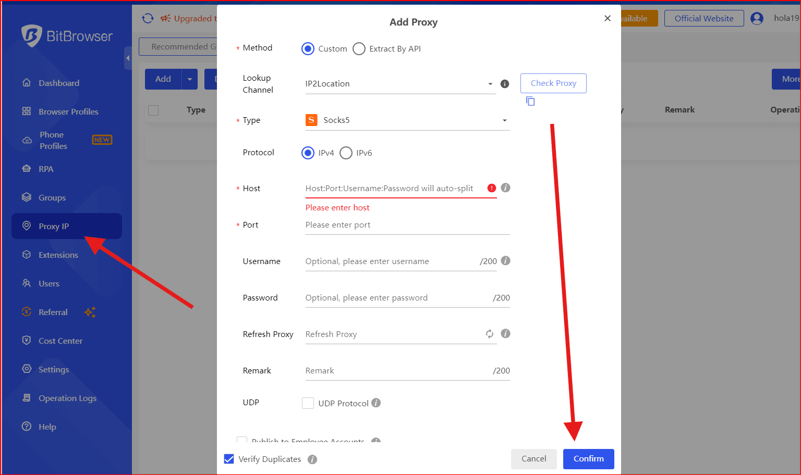The width and height of the screenshot is (801, 475).
Task: Open the proxy Type dropdown
Action: (407, 120)
